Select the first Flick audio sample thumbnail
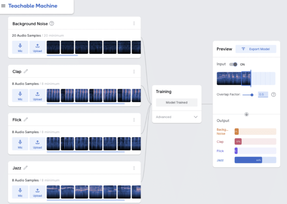 tap(53, 144)
